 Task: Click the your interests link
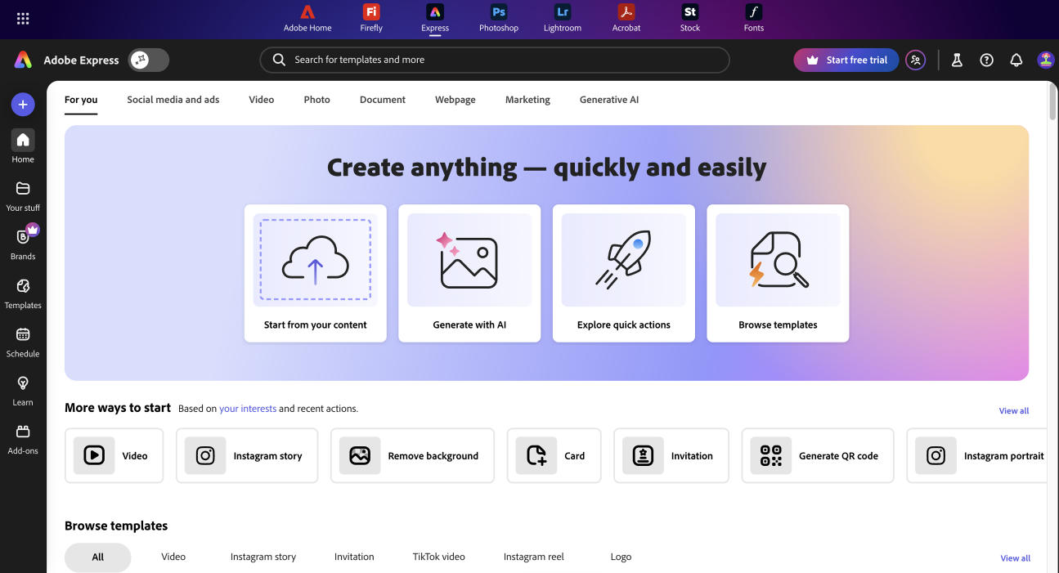248,408
